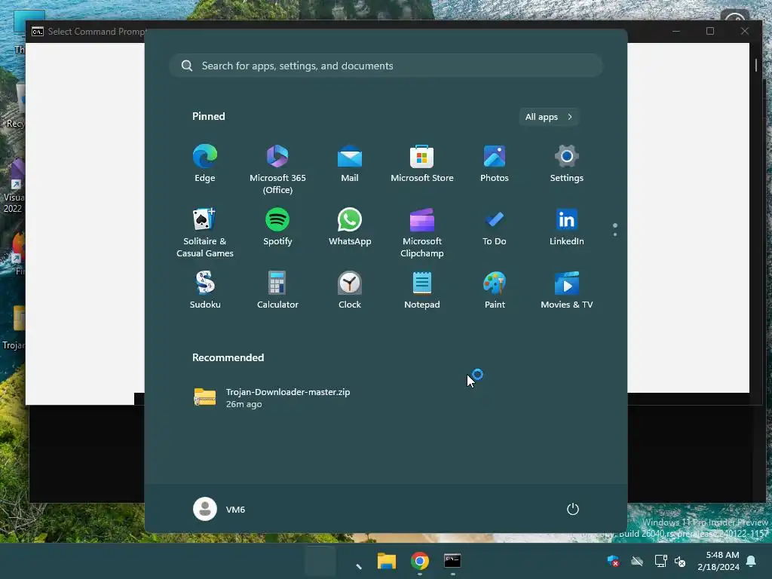Launch Notepad
Screen dimensions: 772x579
pyautogui.click(x=422, y=290)
